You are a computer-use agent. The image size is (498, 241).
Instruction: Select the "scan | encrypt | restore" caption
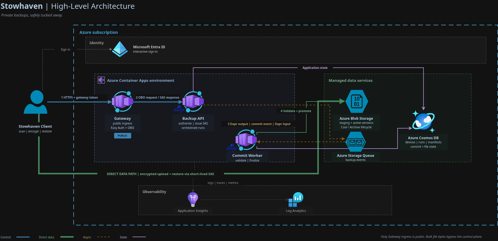[x=35, y=132]
